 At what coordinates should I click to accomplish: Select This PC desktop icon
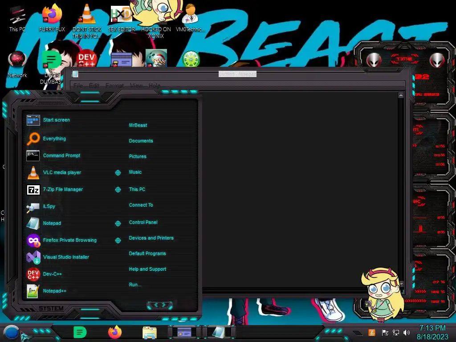coord(17,19)
